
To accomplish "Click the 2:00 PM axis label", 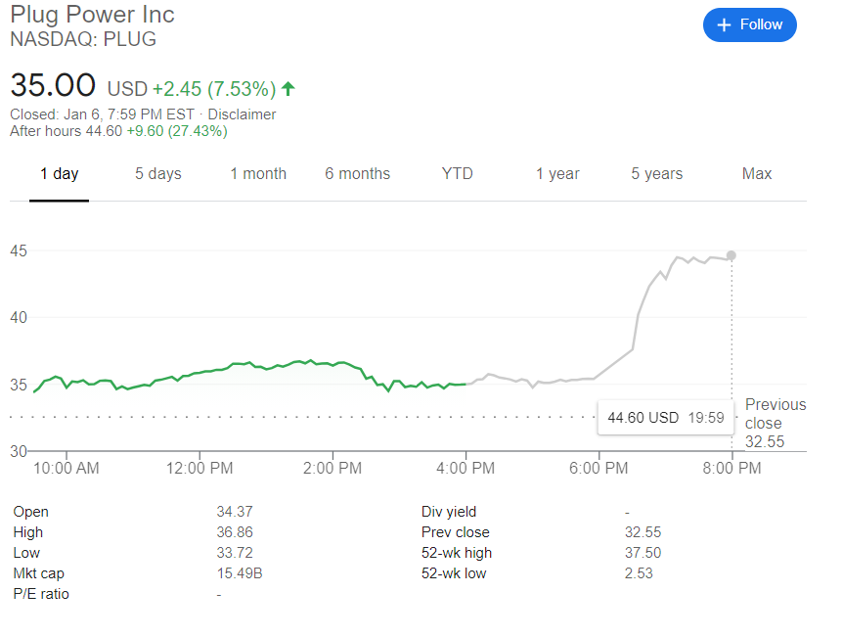I will click(x=332, y=468).
